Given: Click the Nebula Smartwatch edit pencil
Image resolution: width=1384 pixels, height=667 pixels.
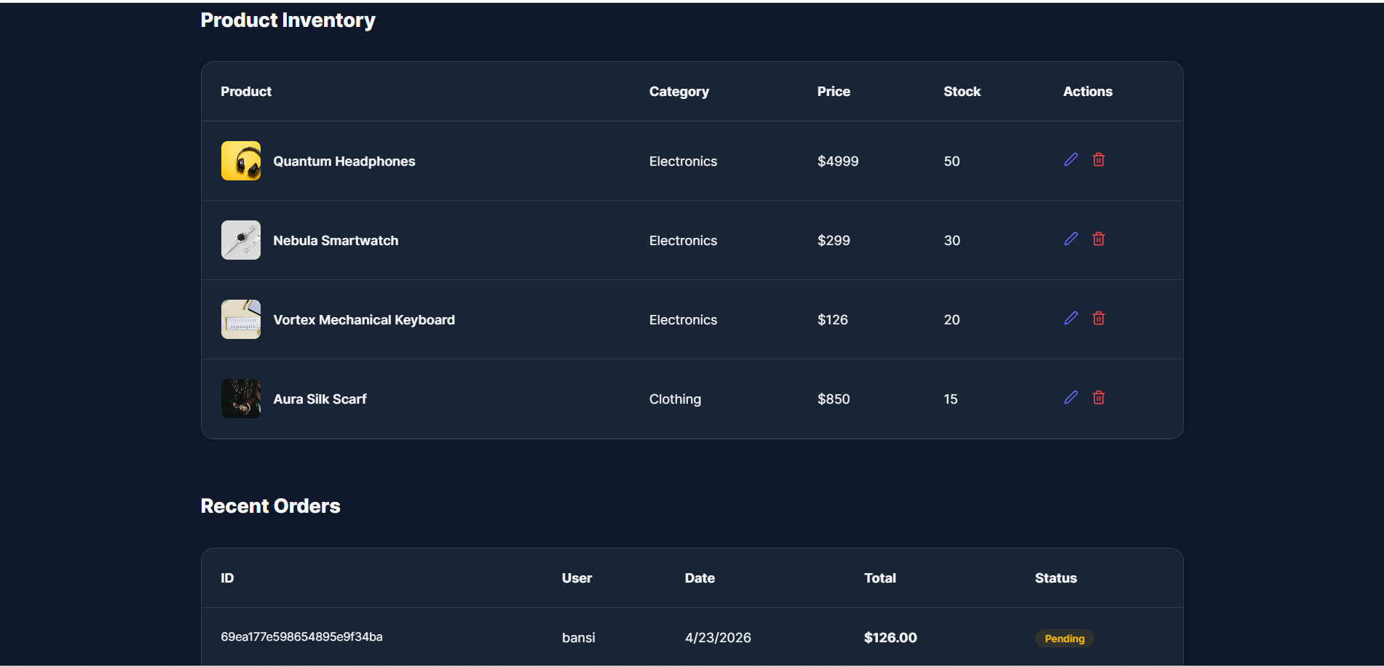Looking at the screenshot, I should (x=1070, y=239).
